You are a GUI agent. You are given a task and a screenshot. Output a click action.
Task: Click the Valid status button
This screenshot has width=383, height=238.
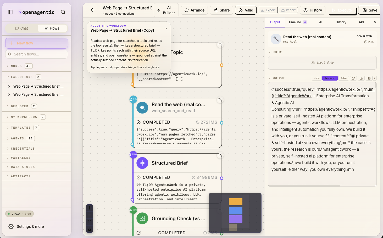coord(246,10)
